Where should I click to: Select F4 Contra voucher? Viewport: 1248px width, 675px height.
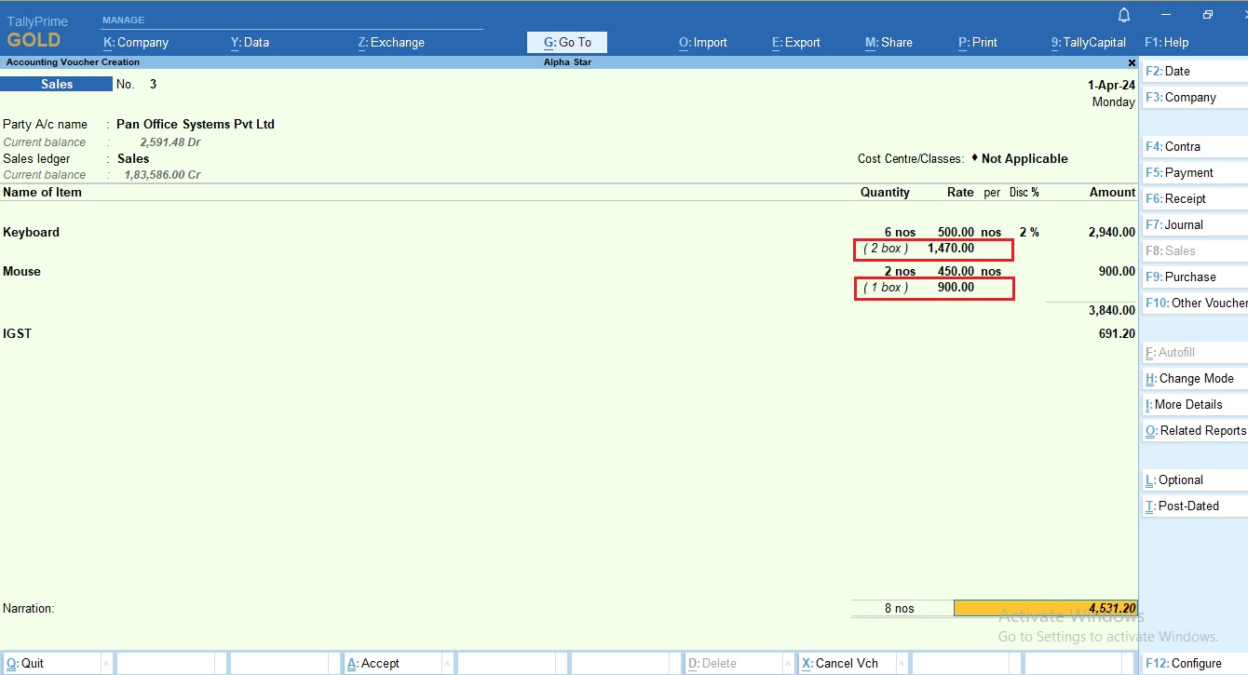1175,146
